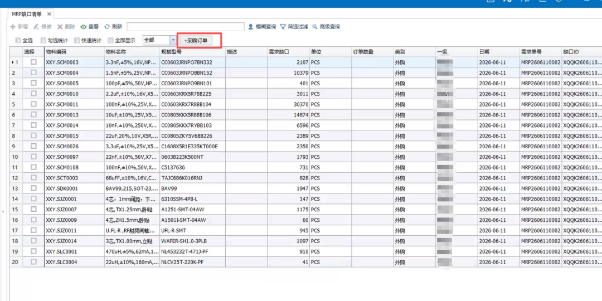This screenshot has width=602, height=301.
Task: Click the 删除 delete X icon
Action: click(x=60, y=27)
